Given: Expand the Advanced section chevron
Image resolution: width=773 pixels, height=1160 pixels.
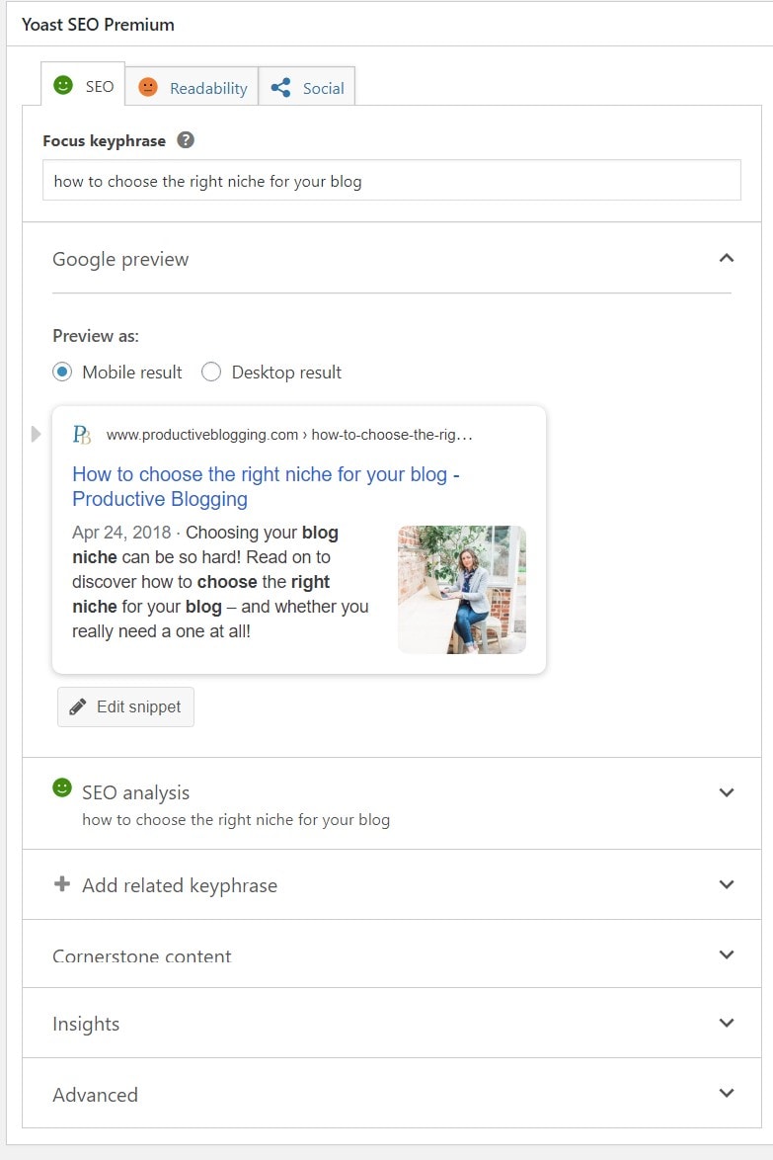Looking at the screenshot, I should pyautogui.click(x=727, y=1093).
